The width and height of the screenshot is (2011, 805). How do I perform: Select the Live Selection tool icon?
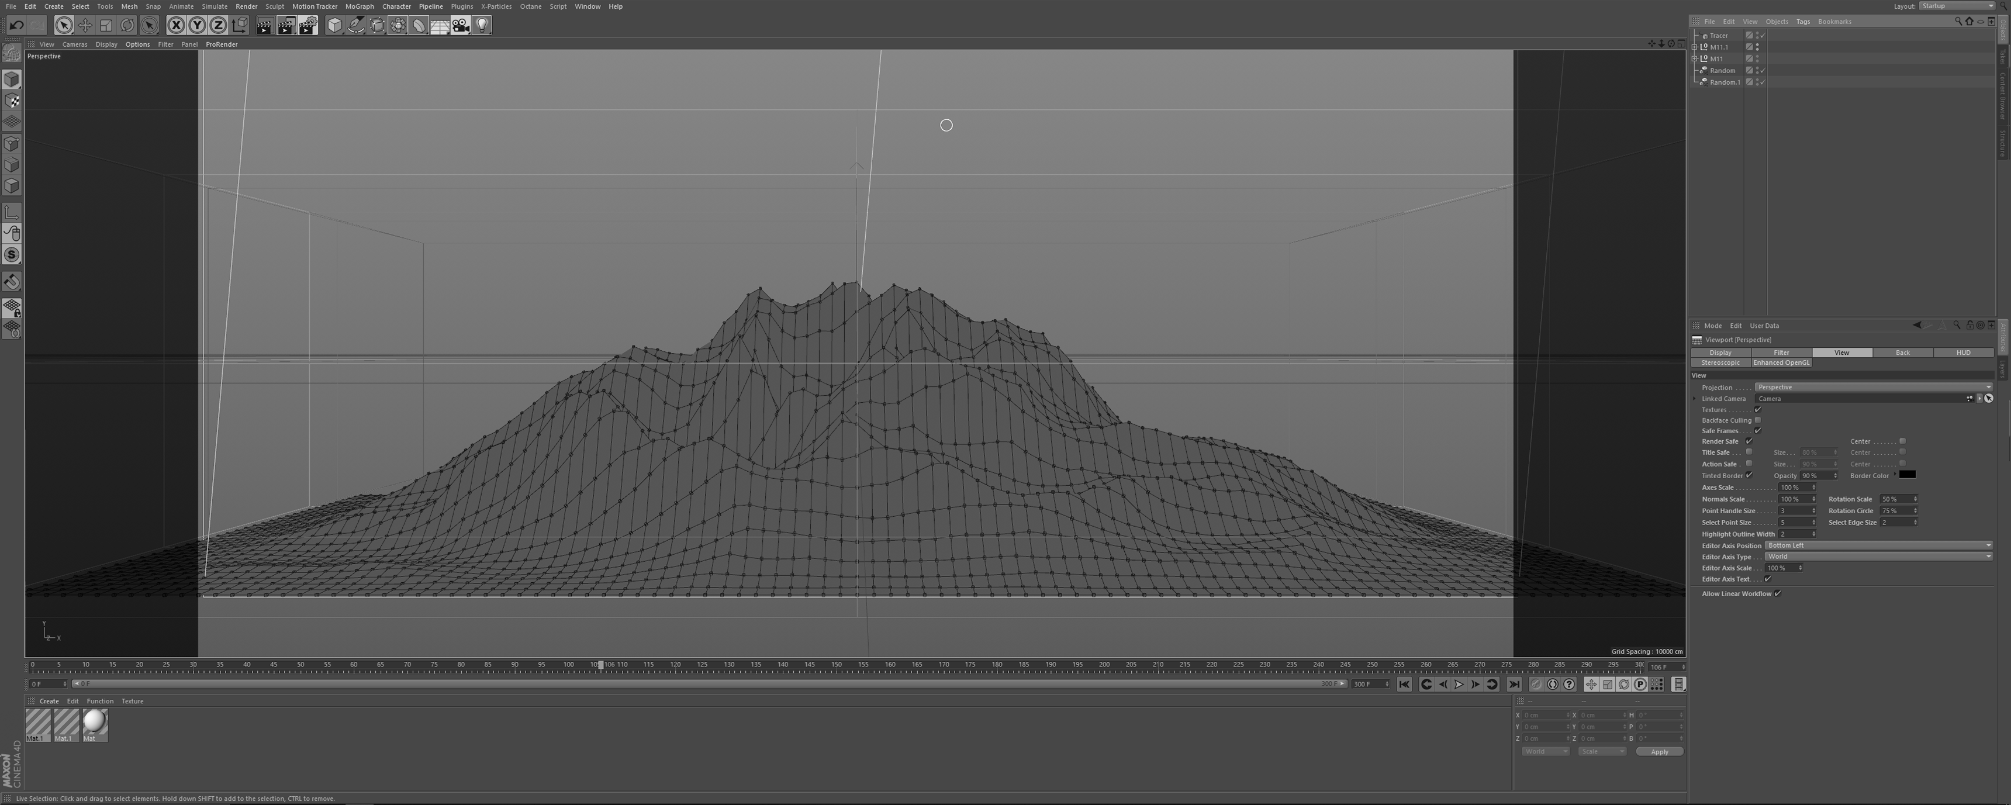point(64,25)
